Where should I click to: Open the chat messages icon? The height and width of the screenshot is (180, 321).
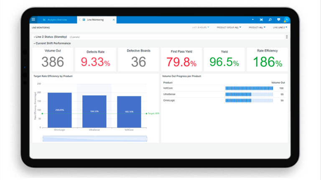point(278,20)
